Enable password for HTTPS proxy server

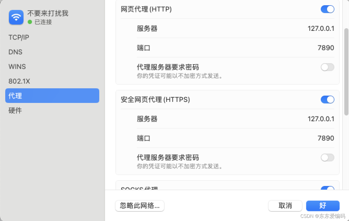click(327, 158)
